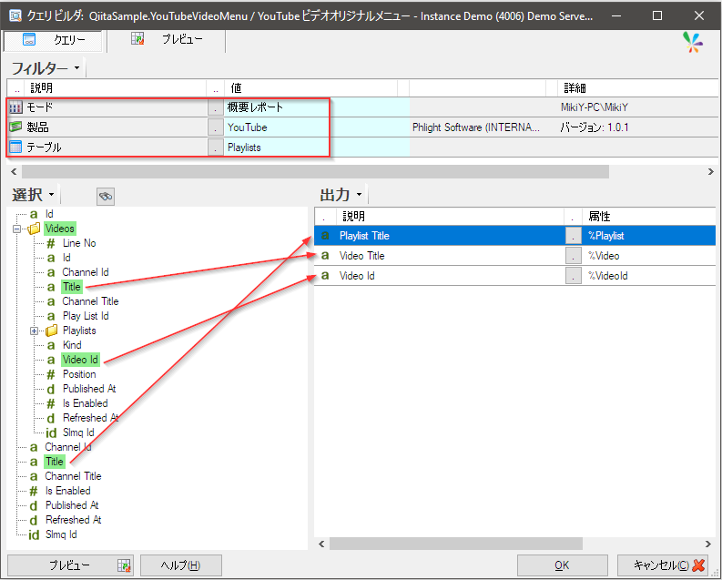Click the text icon of Video Title row
Screen dimensions: 722x580
325,256
